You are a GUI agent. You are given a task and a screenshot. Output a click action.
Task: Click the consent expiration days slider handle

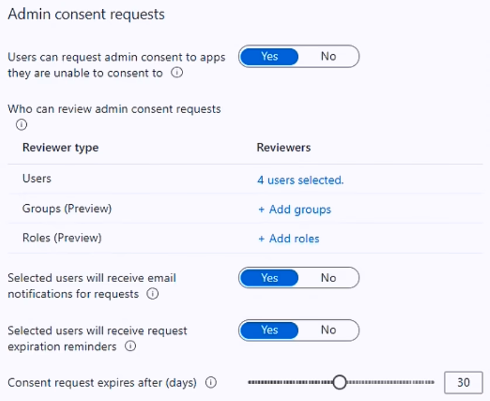[339, 382]
